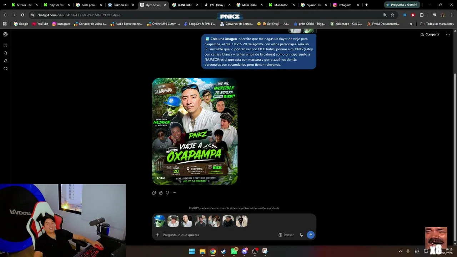Open OBS Studio from the taskbar
This screenshot has height=257, width=457.
tap(255, 251)
